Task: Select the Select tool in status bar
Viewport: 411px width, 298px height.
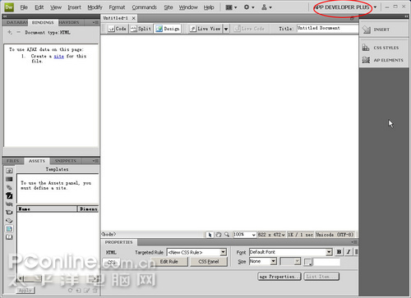Action: pyautogui.click(x=210, y=235)
